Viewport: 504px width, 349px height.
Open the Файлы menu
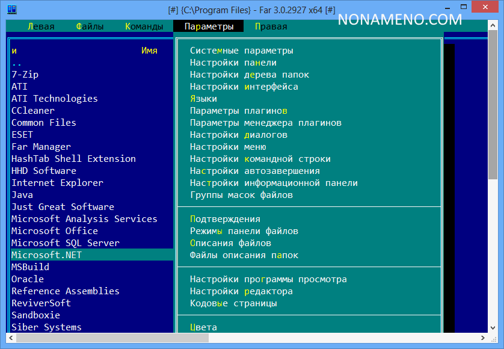click(90, 26)
